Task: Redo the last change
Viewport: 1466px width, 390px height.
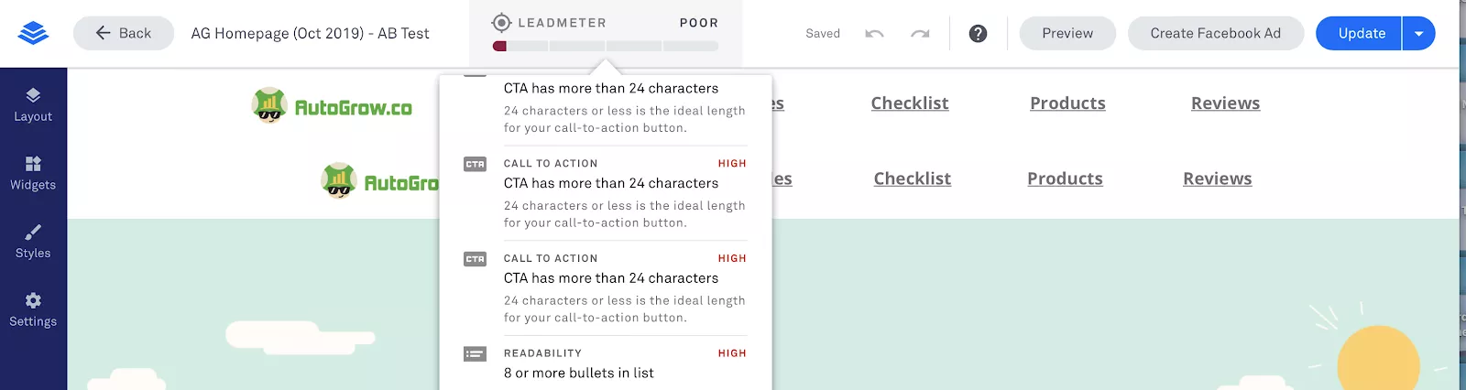Action: [x=920, y=34]
